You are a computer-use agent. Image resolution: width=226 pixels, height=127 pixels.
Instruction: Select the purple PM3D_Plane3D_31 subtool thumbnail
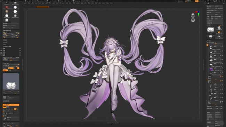211,69
